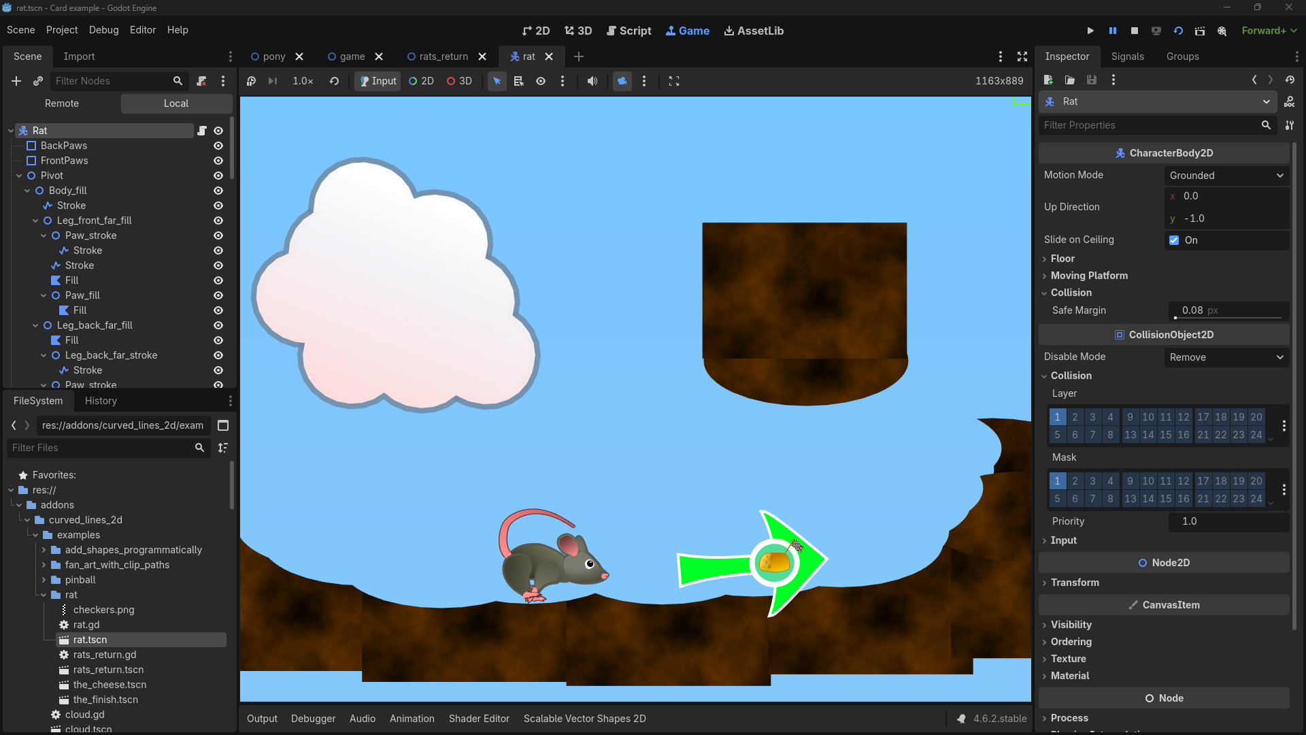Open the History tab
The image size is (1306, 735).
101,401
